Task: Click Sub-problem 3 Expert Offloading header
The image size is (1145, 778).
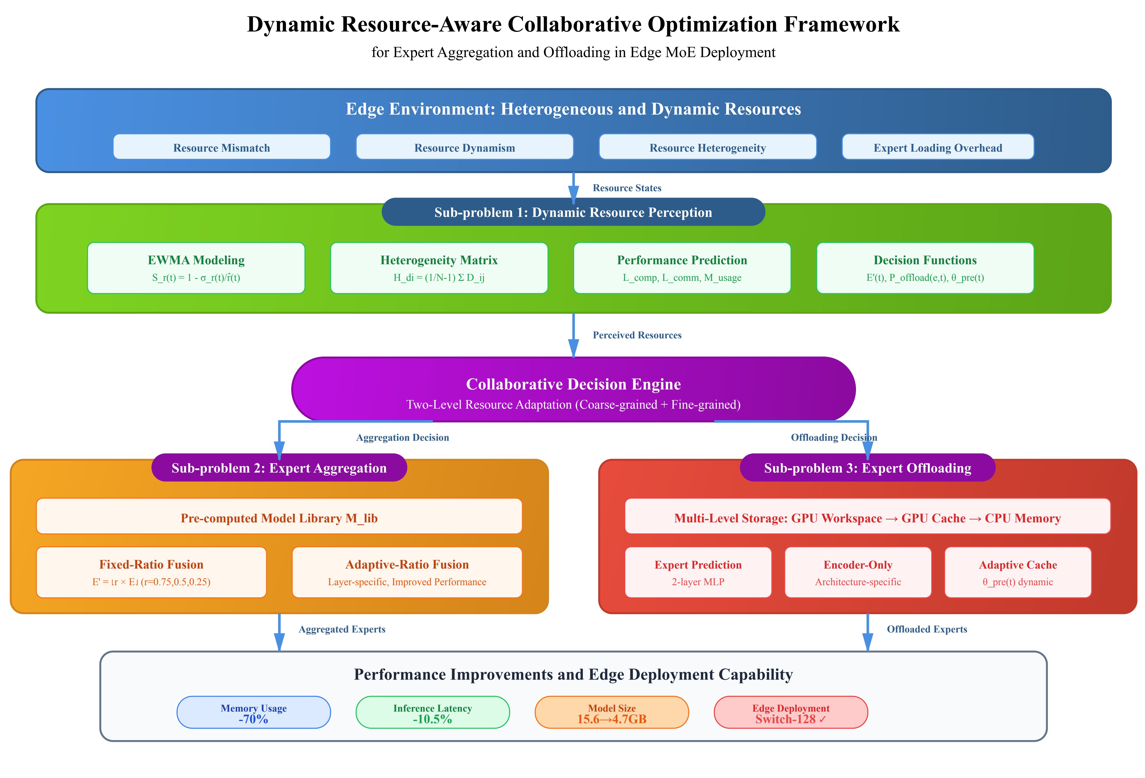Action: 867,468
